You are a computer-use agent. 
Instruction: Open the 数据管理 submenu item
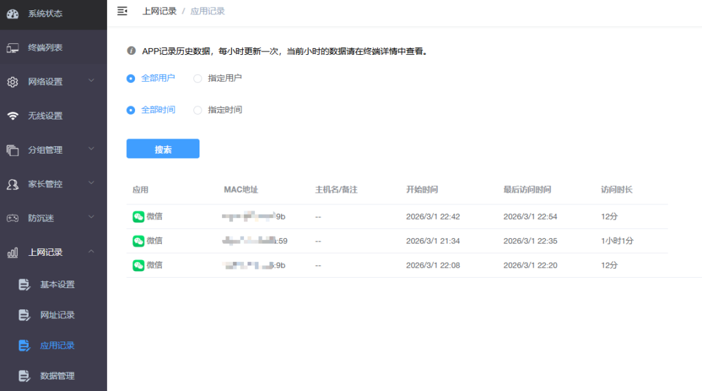point(58,376)
